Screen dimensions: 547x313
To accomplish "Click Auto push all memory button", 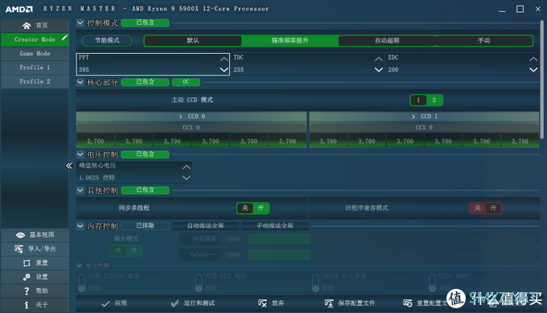I will coord(205,226).
